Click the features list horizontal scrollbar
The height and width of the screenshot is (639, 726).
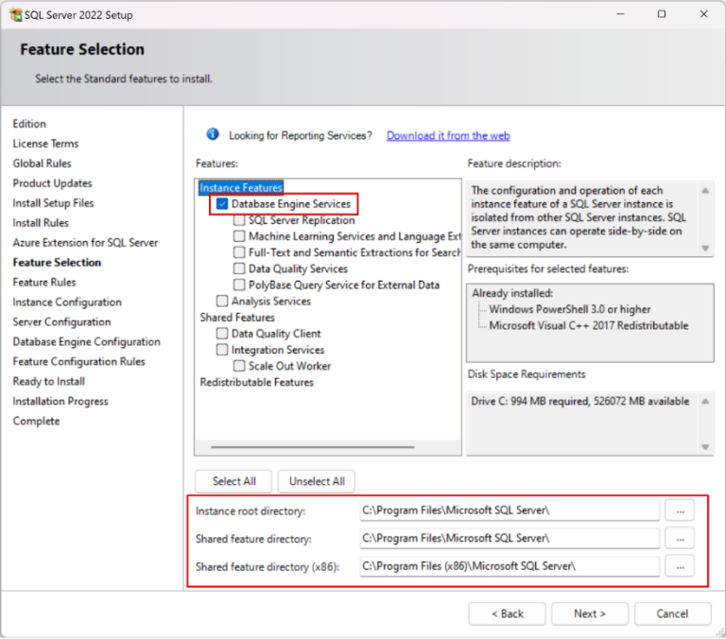(313, 447)
